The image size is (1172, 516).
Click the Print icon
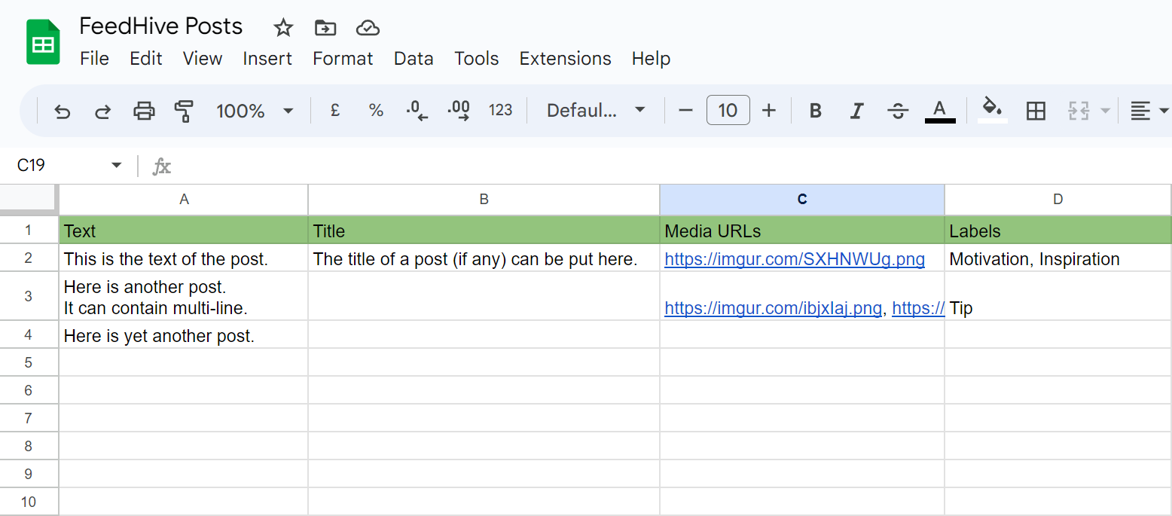pos(143,111)
